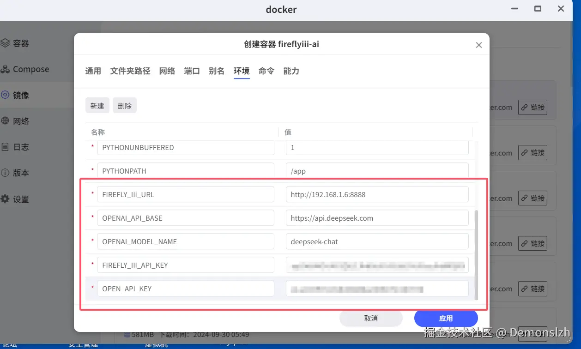The image size is (581, 349).
Task: Click the FIREFLY_III_API_KEY name field
Action: pyautogui.click(x=186, y=265)
